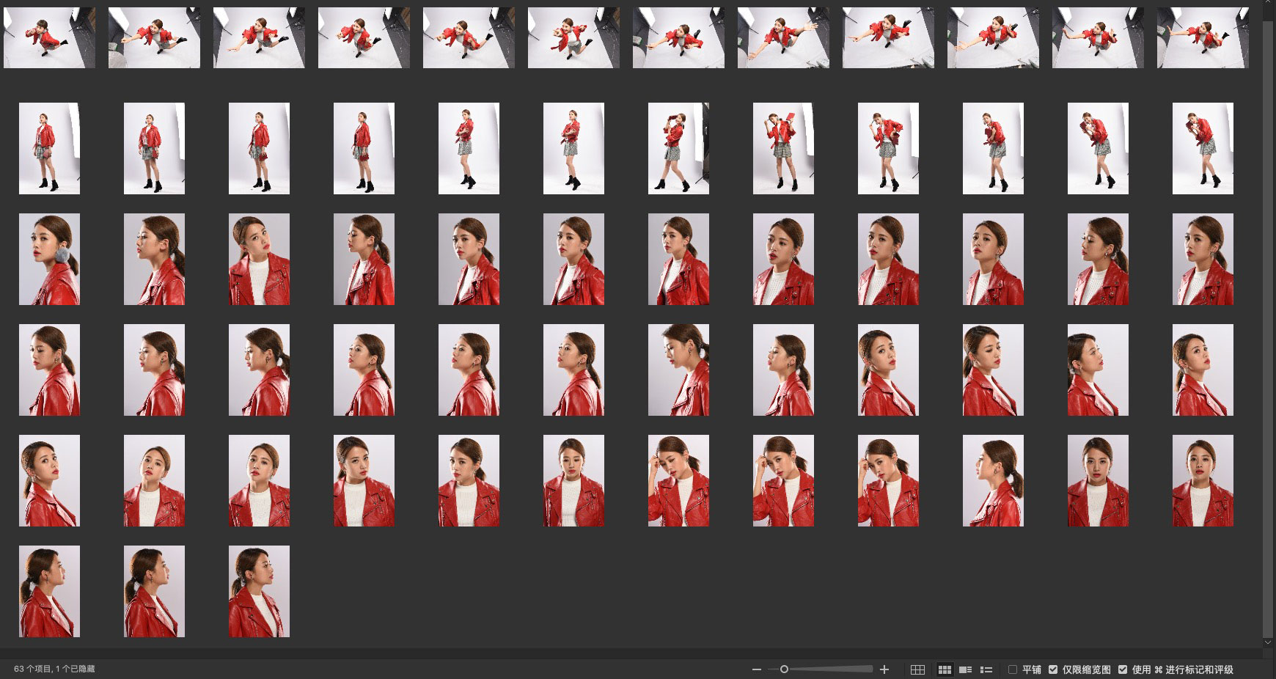Select the last portrait in the fifth row
This screenshot has height=679, width=1276.
[x=1203, y=480]
